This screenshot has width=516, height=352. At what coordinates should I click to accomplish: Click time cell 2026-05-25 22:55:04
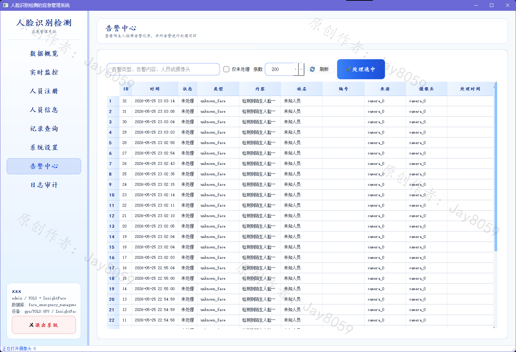pyautogui.click(x=155, y=268)
